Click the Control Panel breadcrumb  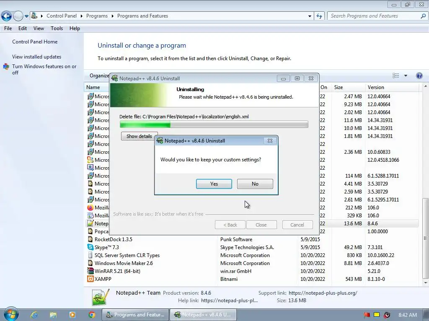[x=62, y=16]
